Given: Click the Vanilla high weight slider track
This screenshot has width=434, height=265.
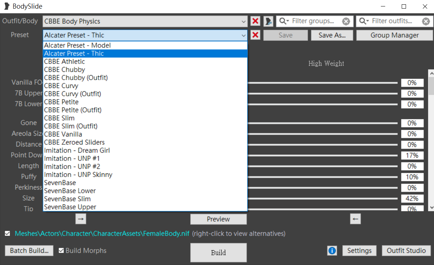Looking at the screenshot, I should [x=322, y=83].
